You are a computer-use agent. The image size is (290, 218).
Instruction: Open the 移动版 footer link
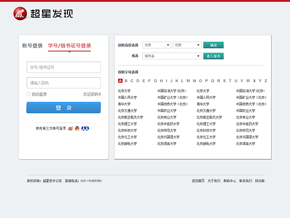(260, 181)
